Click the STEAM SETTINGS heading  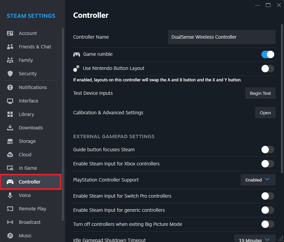pyautogui.click(x=31, y=16)
